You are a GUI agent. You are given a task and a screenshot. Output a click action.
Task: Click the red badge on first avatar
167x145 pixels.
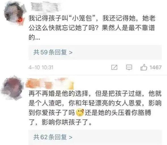coord(20,20)
